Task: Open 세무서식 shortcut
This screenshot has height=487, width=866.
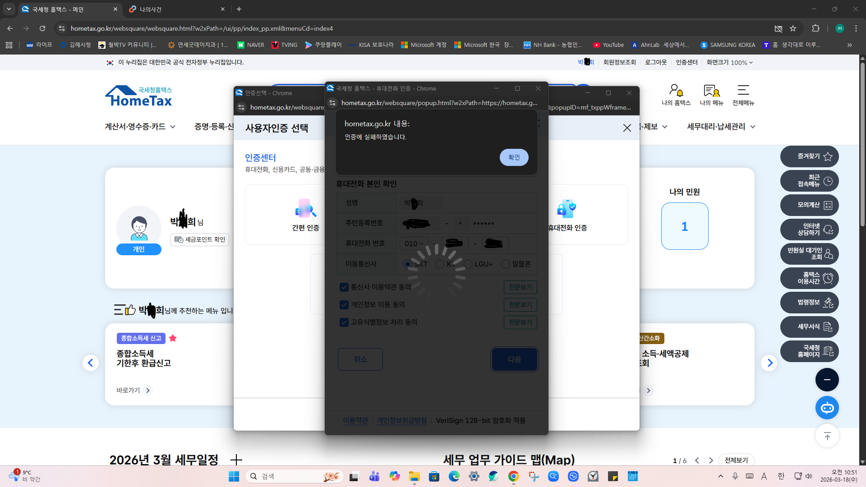Action: pyautogui.click(x=810, y=327)
